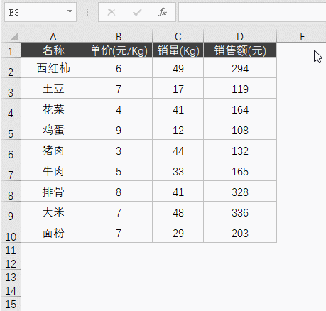Select row 15 header
This screenshot has width=326, height=311.
coord(11,304)
